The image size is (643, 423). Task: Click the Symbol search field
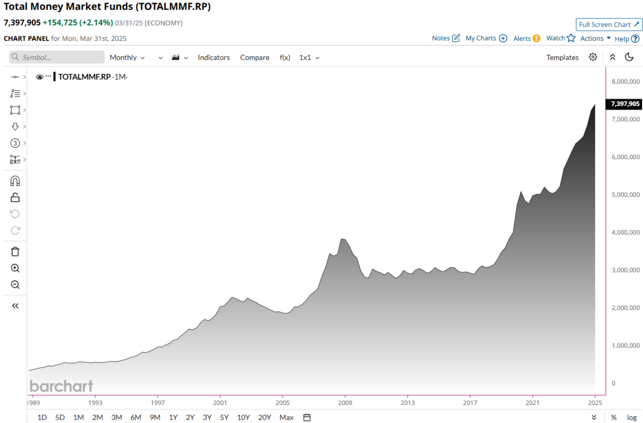(x=57, y=57)
